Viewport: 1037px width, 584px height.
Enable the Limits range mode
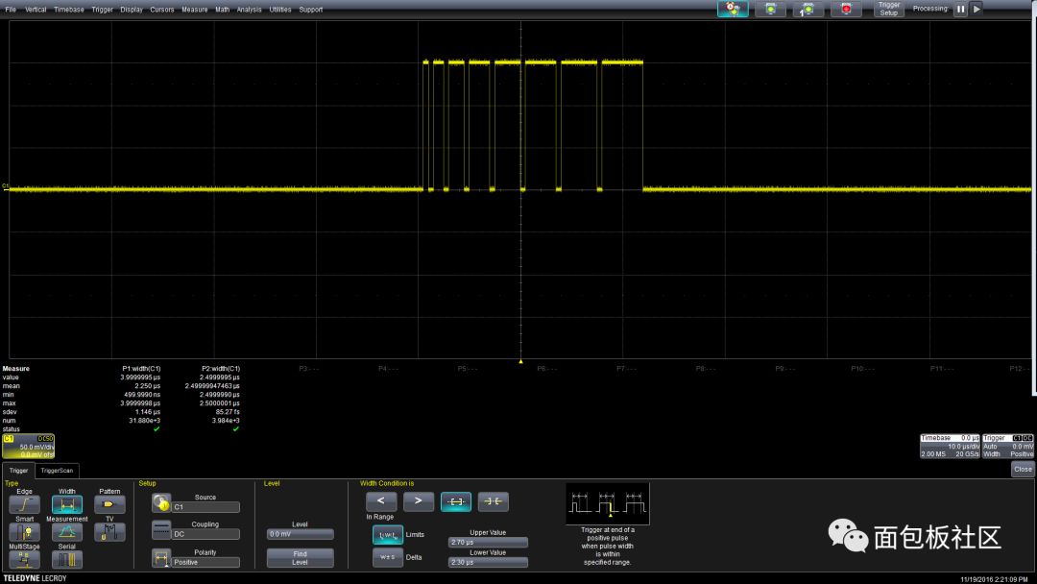click(387, 534)
